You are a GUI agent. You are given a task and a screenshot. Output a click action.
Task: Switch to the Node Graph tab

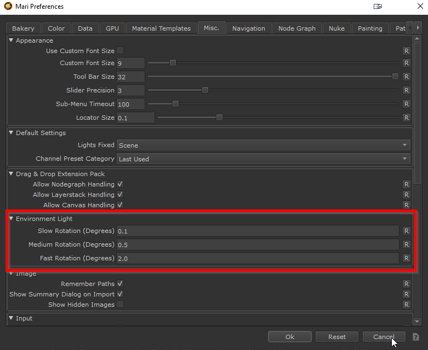click(296, 28)
